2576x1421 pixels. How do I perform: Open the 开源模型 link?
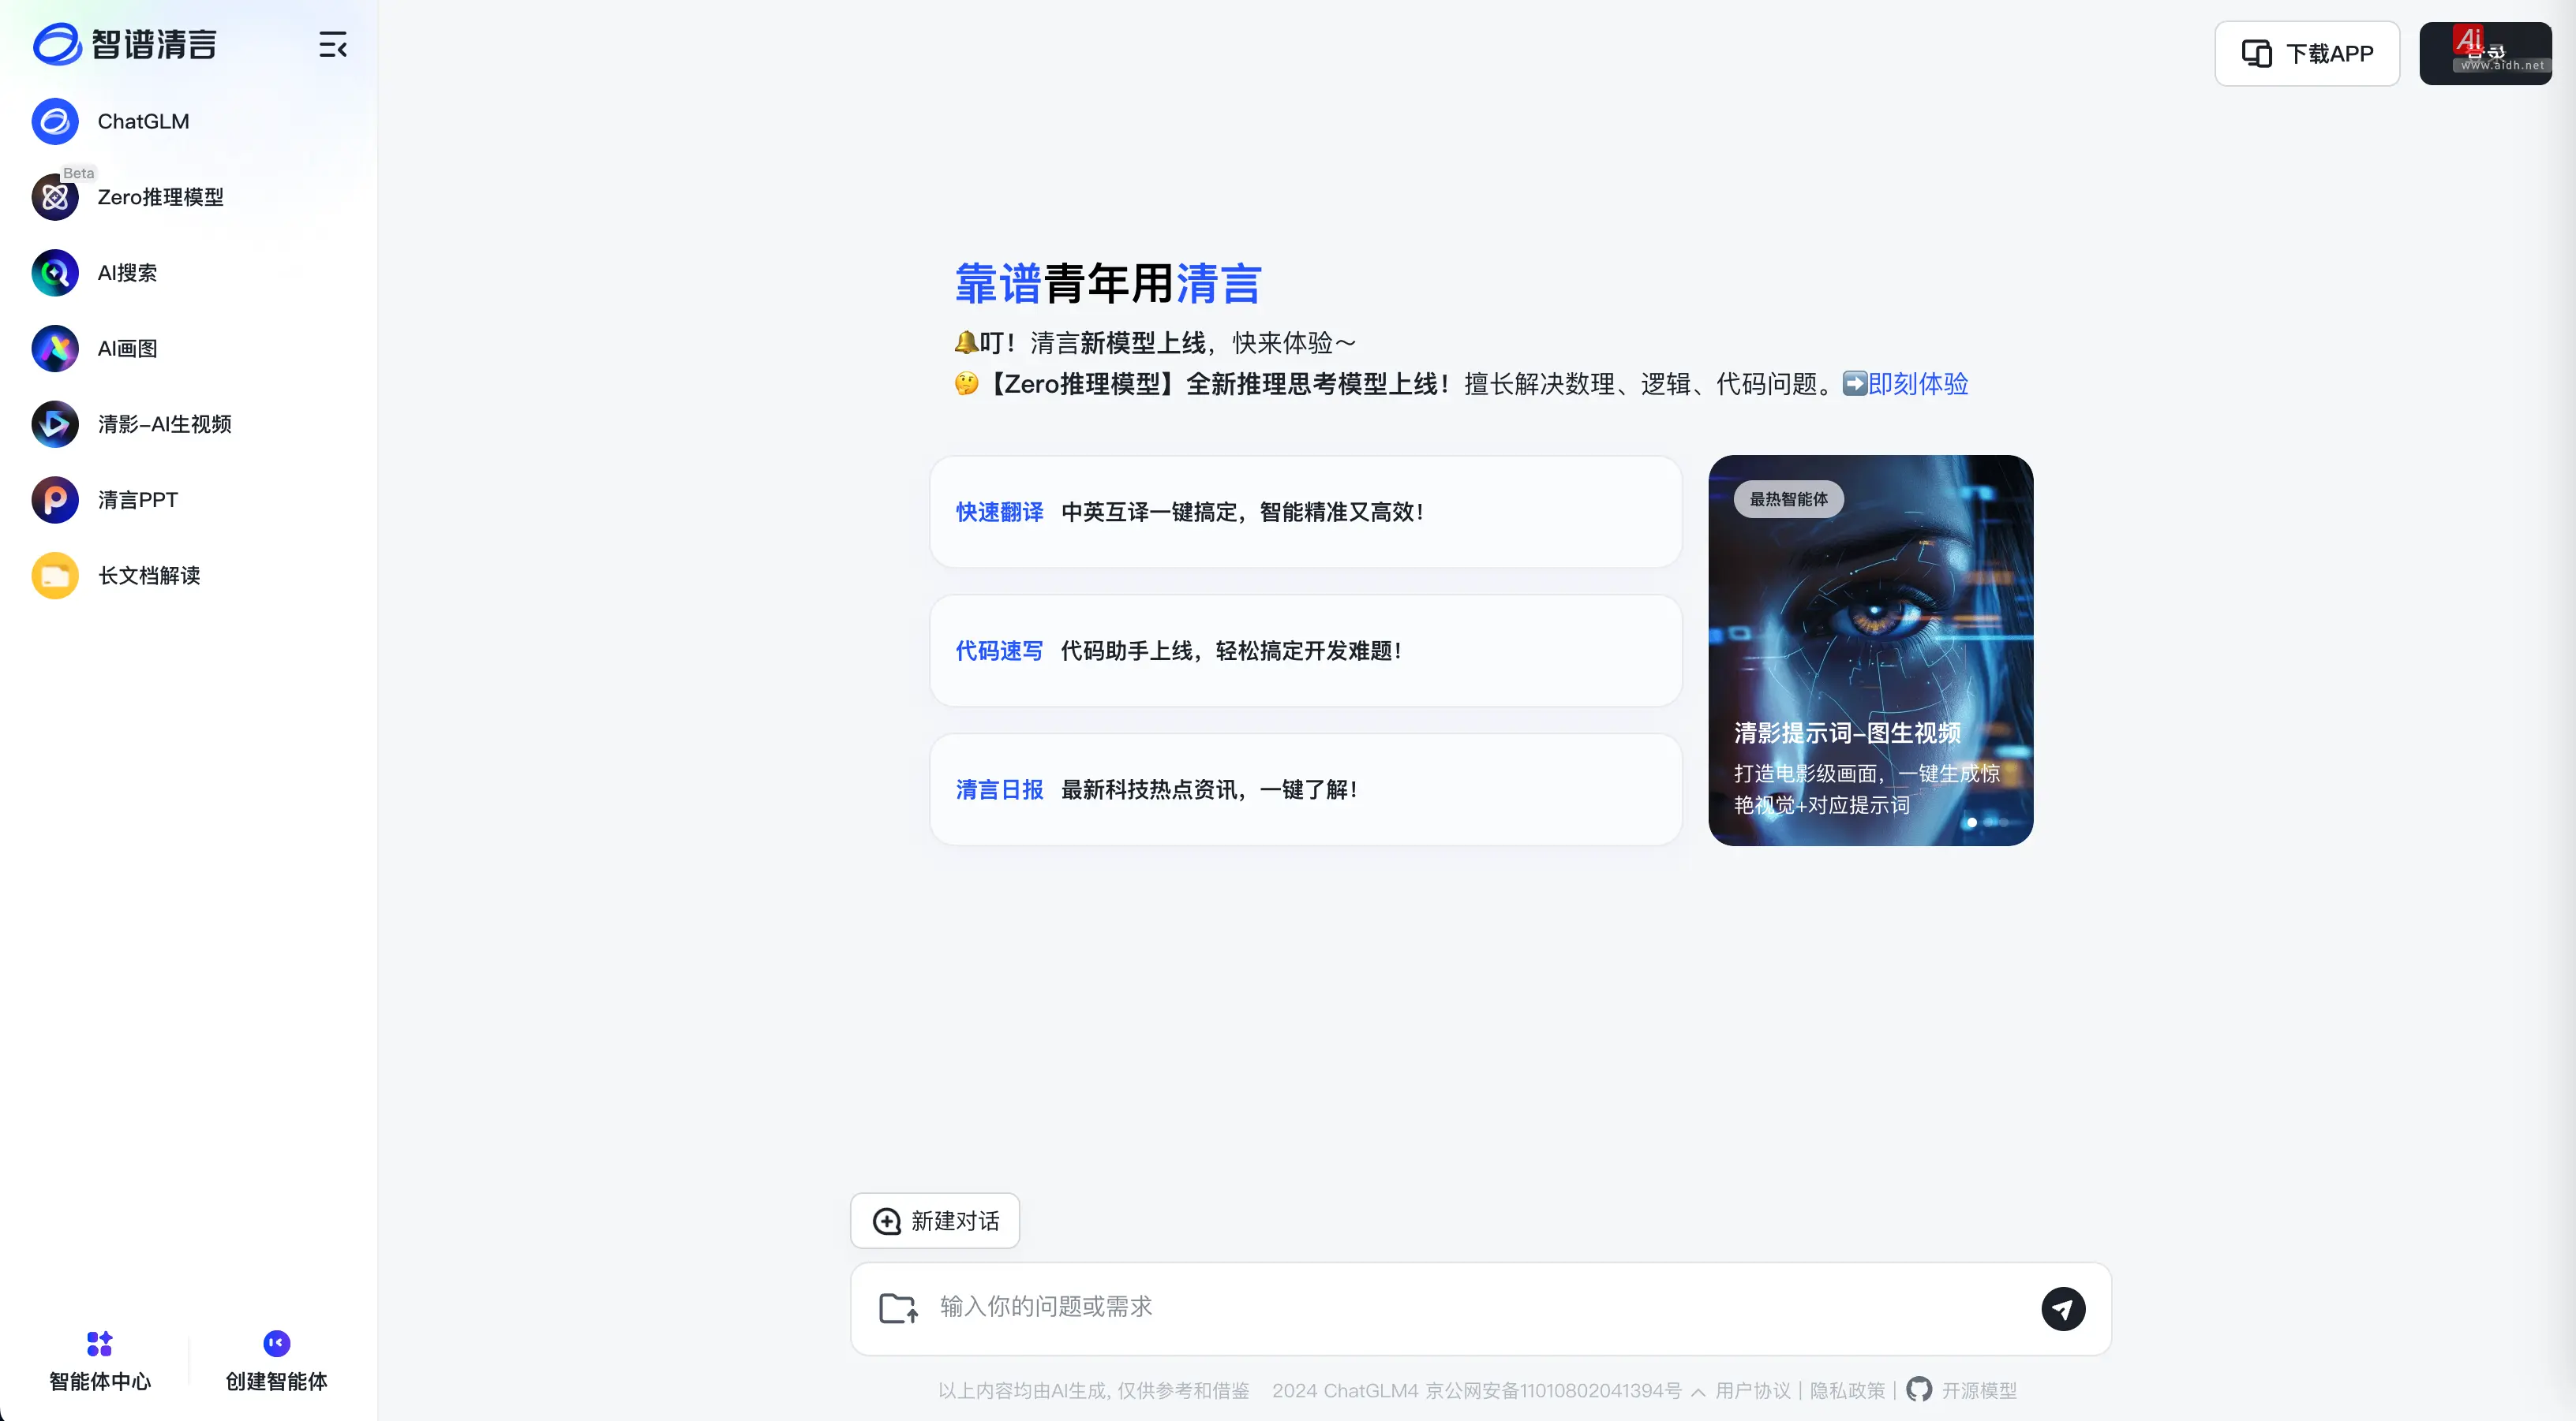(1979, 1391)
